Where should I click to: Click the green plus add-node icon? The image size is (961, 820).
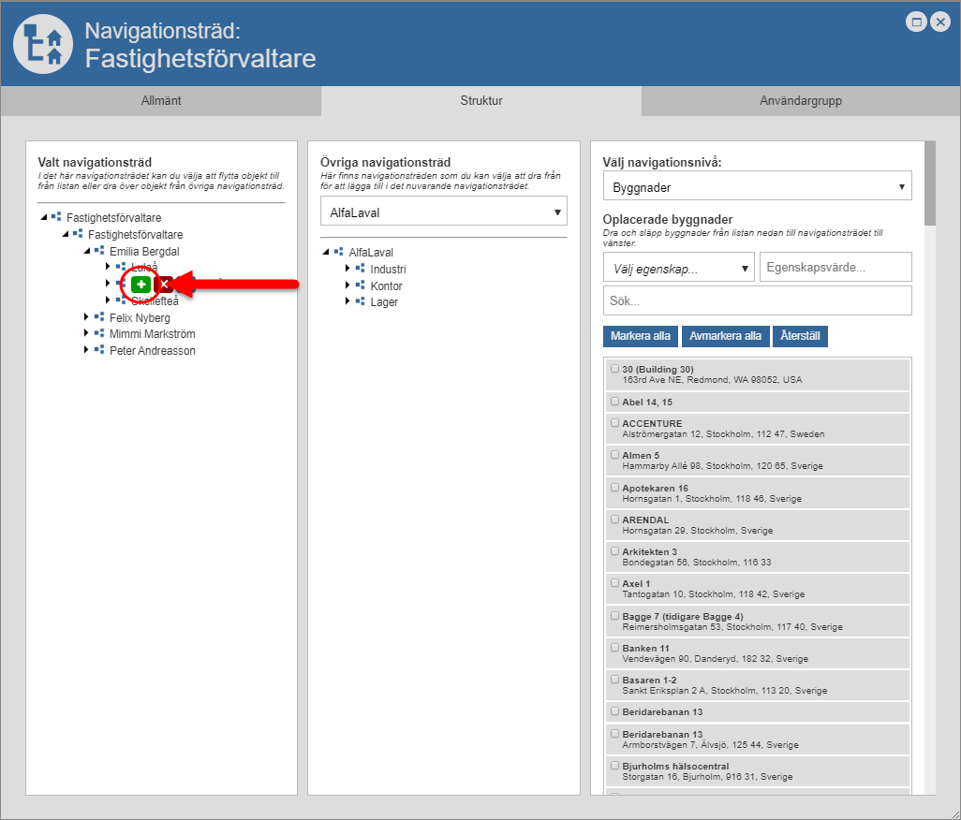point(140,284)
